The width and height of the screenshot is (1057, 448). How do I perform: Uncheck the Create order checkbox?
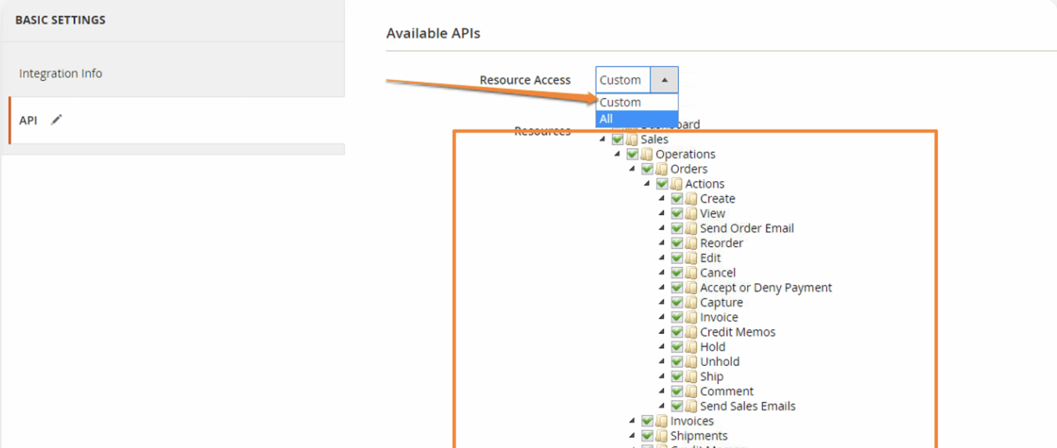click(x=677, y=199)
